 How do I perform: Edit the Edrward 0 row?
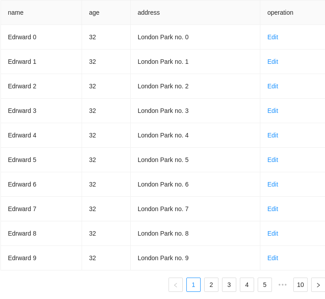click(272, 37)
